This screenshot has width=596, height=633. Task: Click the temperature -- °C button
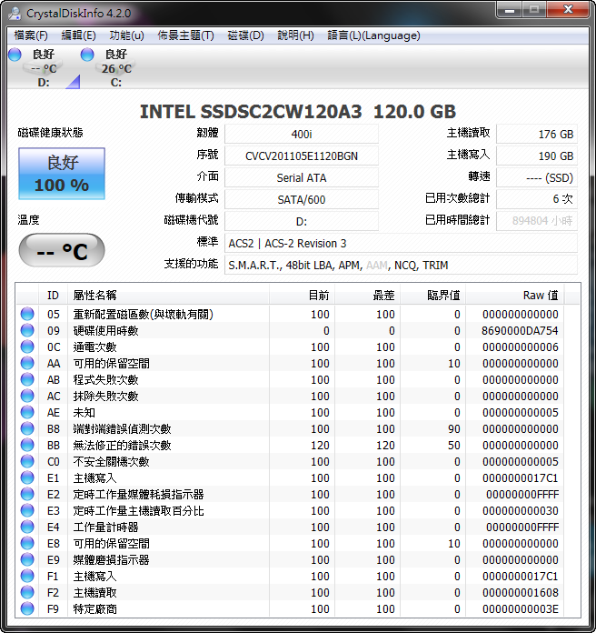62,251
